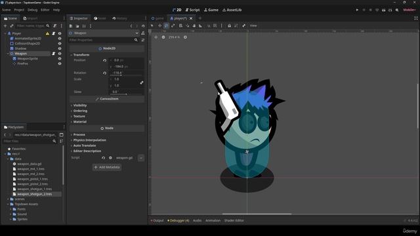The image size is (420, 236).
Task: Zoom in the 2D viewport
Action: [x=185, y=37]
